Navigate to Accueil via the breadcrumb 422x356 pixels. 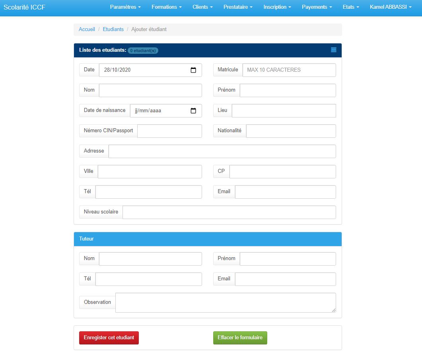click(87, 29)
